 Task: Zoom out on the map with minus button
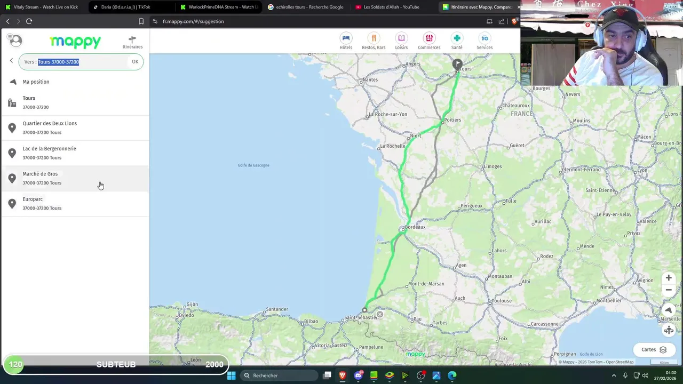(669, 290)
